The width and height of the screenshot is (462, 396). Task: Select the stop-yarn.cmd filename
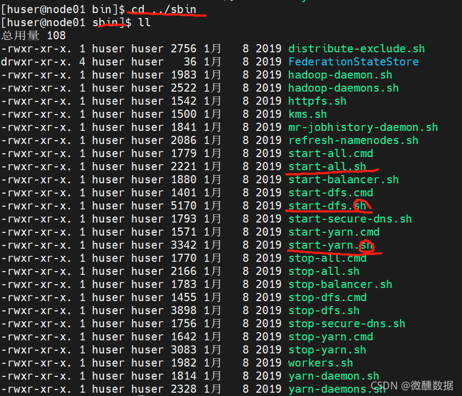click(x=331, y=337)
